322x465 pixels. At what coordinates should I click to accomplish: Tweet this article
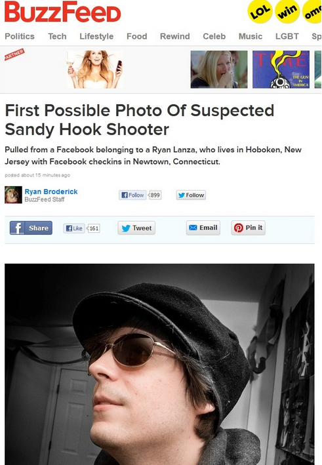point(136,228)
